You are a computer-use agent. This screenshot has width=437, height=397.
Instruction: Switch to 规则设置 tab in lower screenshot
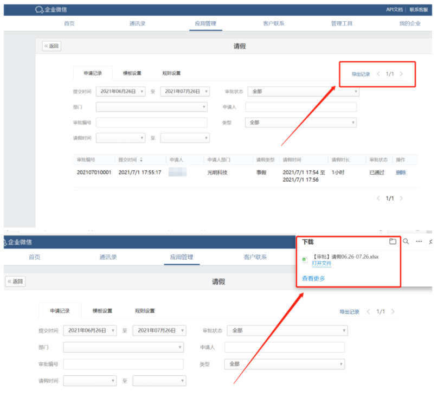click(145, 311)
